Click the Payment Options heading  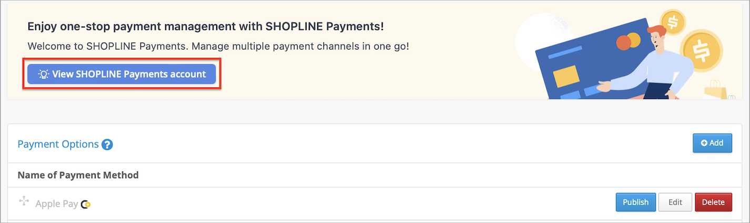[58, 144]
